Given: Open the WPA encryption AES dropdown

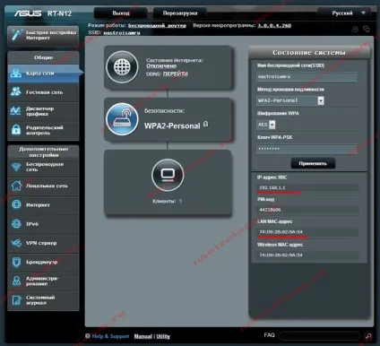Looking at the screenshot, I should click(x=266, y=125).
